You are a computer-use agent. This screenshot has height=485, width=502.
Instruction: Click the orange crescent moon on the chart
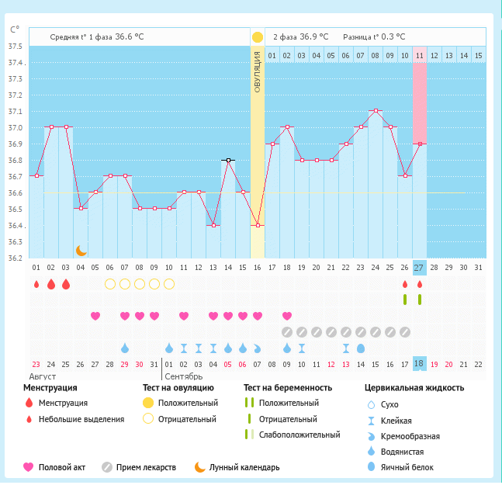81,251
